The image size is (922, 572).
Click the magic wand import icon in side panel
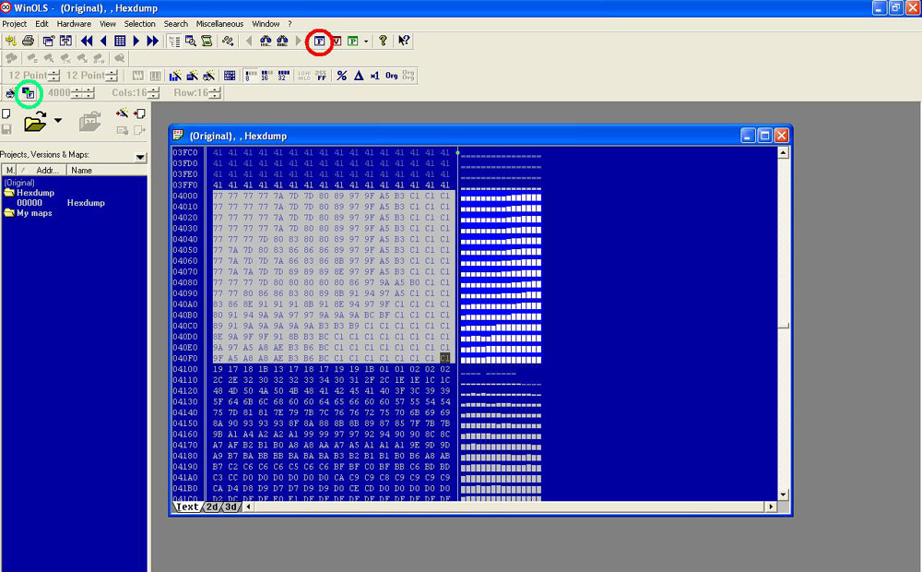click(x=123, y=113)
